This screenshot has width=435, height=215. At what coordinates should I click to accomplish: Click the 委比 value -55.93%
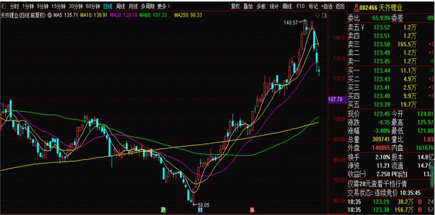click(380, 18)
